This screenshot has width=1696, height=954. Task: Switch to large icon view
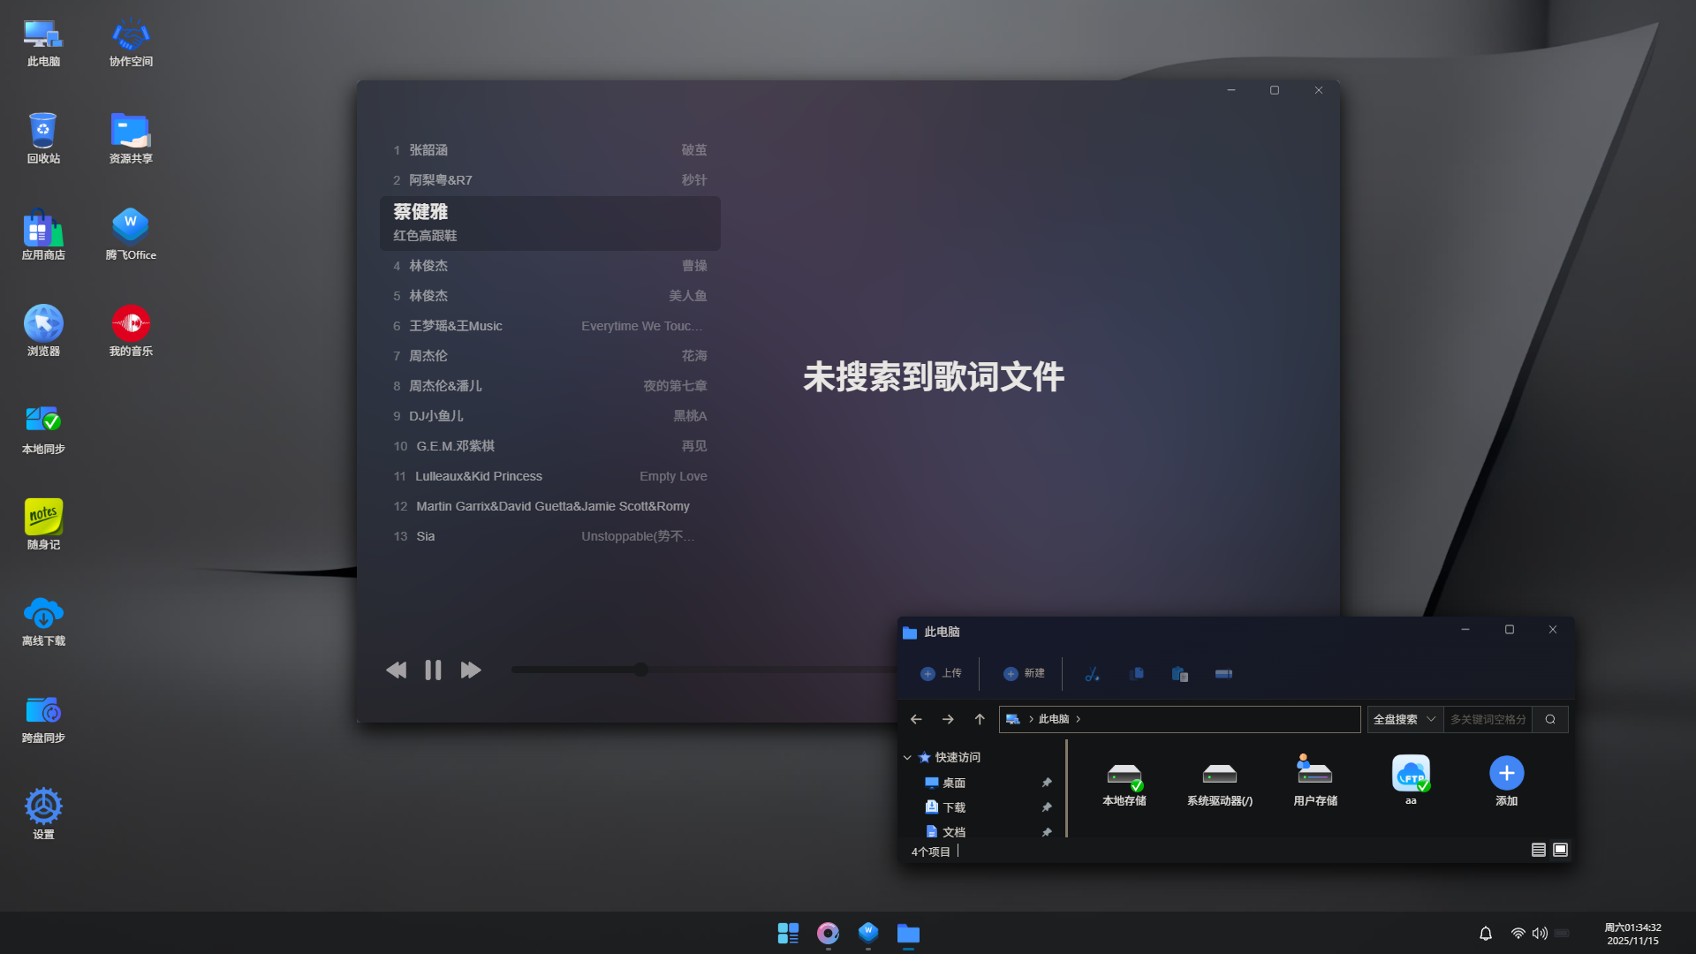coord(1560,850)
